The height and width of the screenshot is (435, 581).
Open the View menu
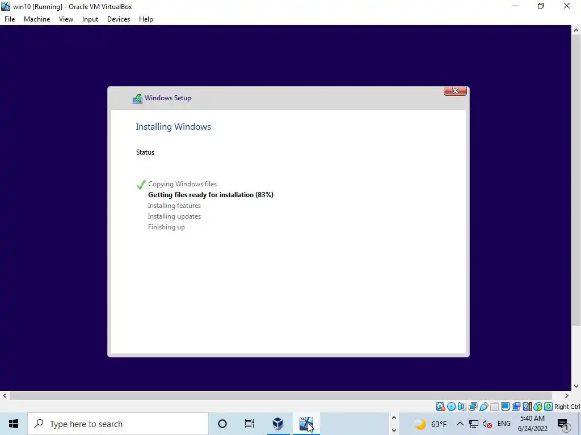(66, 19)
